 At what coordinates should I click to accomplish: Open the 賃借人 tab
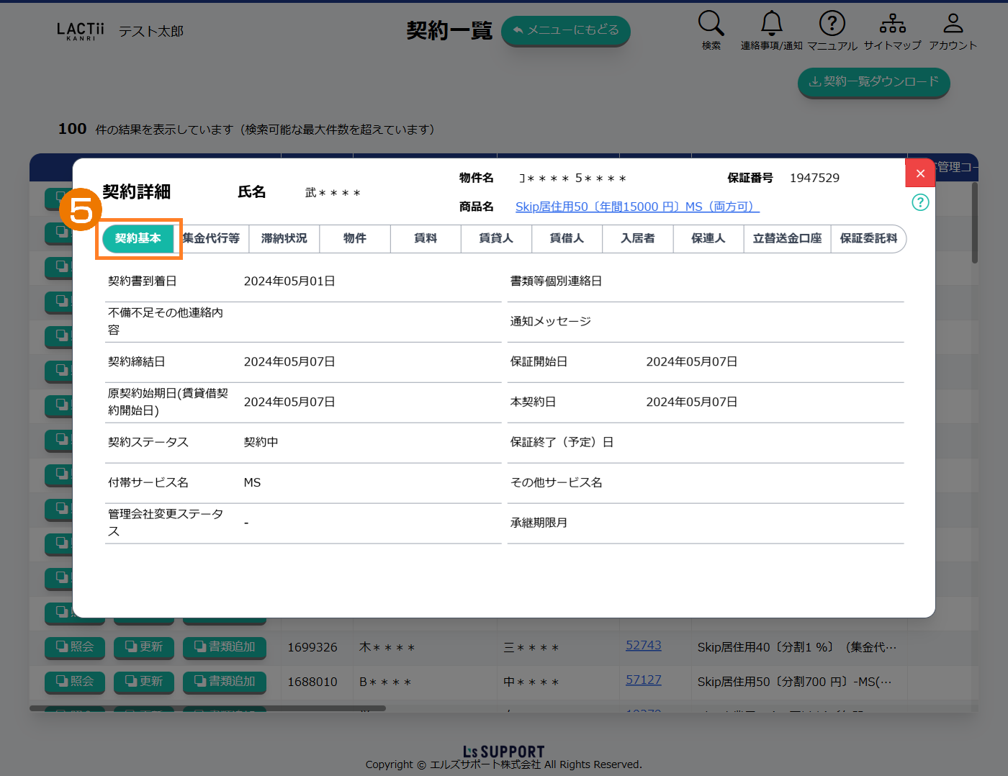point(567,239)
